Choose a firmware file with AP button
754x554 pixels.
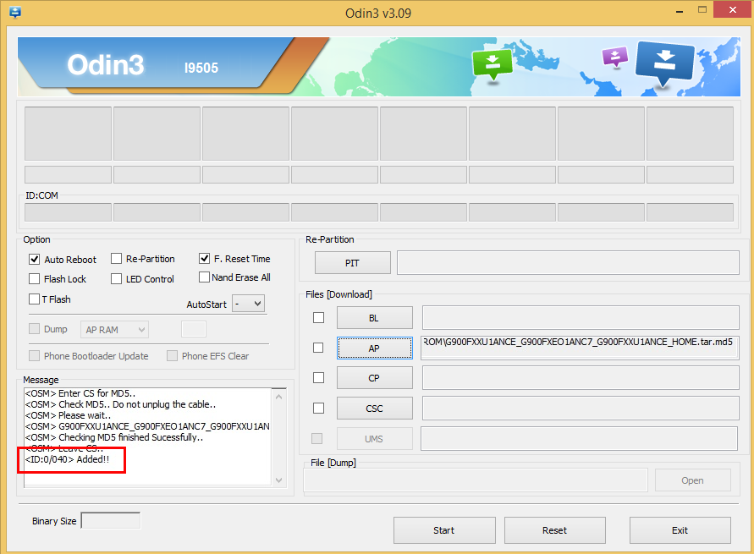tap(374, 348)
